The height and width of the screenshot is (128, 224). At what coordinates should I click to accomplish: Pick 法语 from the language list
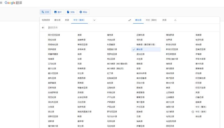click(80, 59)
